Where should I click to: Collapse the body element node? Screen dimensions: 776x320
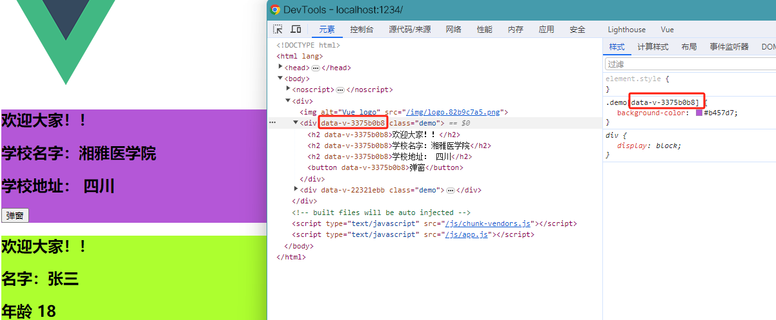[280, 79]
